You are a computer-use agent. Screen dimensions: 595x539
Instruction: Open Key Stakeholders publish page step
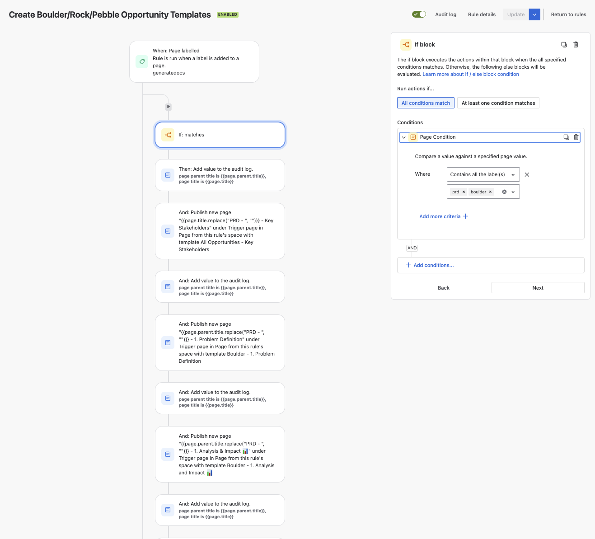220,231
